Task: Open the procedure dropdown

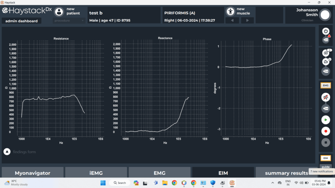Action: tap(69, 20)
